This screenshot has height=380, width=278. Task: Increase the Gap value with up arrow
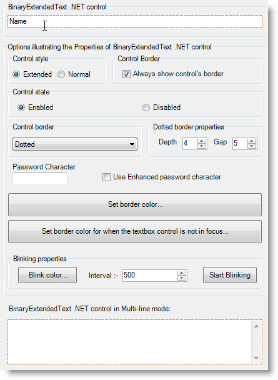252,141
